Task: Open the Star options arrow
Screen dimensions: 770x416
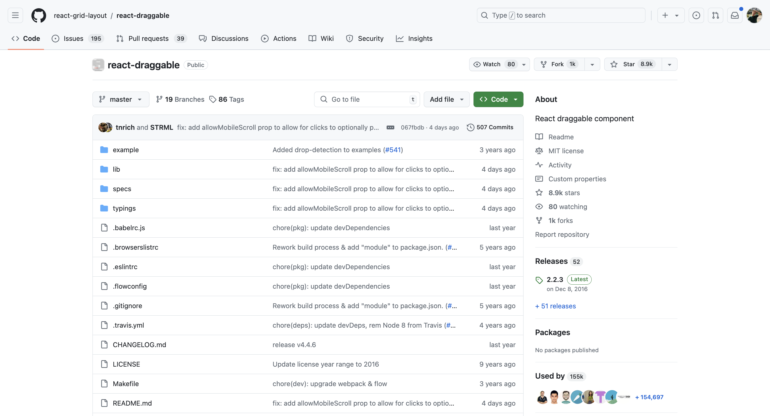Action: coord(669,64)
